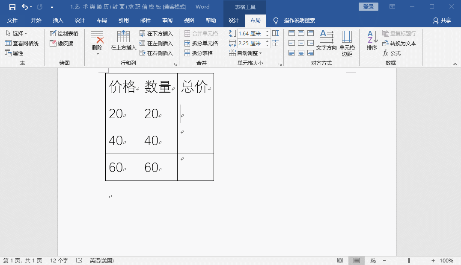Open the 引用 ribbon tab
The image size is (461, 265).
click(123, 20)
